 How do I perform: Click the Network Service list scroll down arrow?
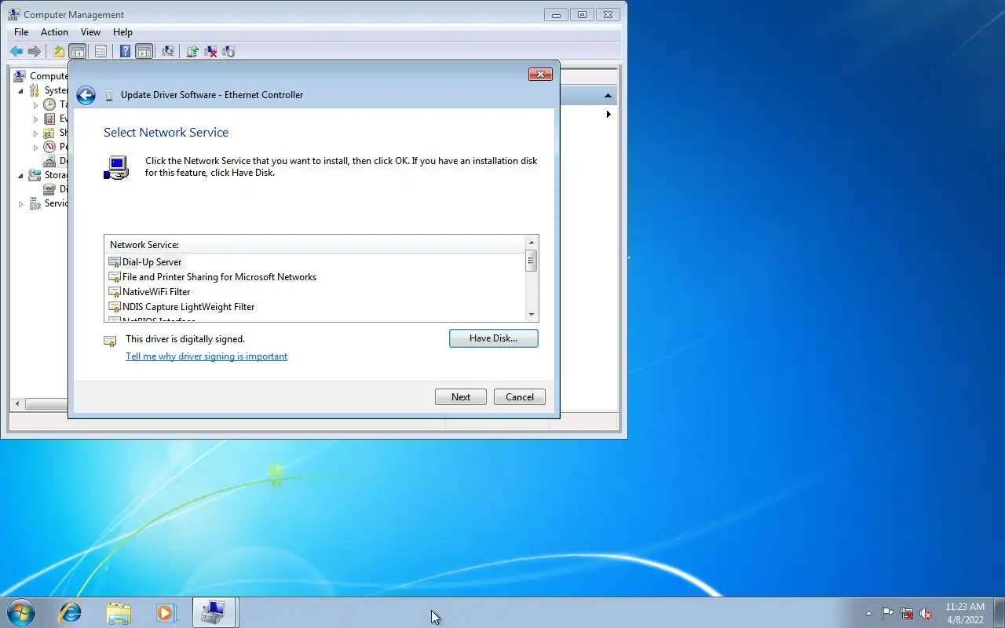532,315
